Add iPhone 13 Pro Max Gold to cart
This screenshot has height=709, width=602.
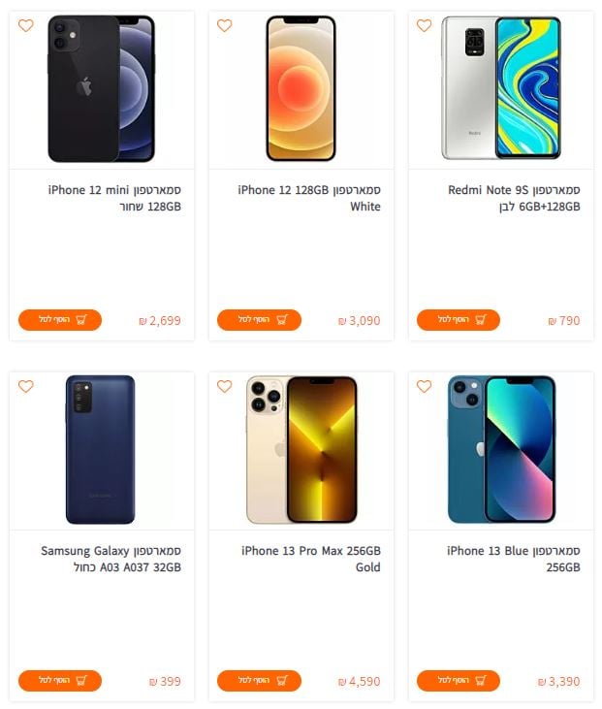[260, 681]
